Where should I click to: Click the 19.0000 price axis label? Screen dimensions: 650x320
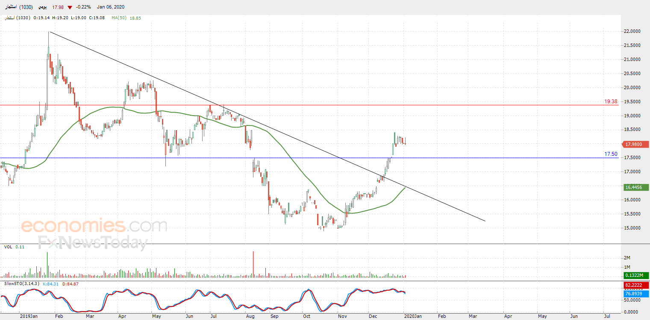point(632,116)
